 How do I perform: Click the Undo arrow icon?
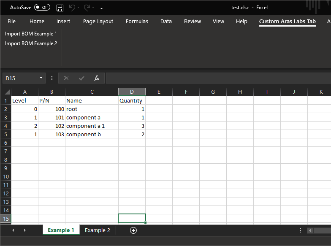coord(72,8)
